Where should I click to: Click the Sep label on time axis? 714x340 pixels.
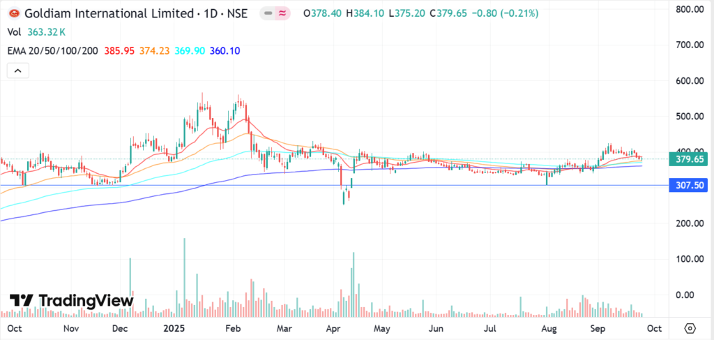click(598, 327)
